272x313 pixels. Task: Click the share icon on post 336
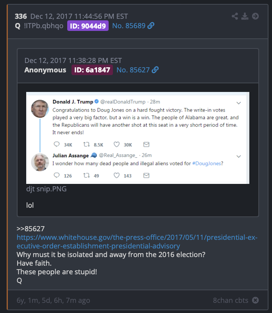pyautogui.click(x=235, y=16)
